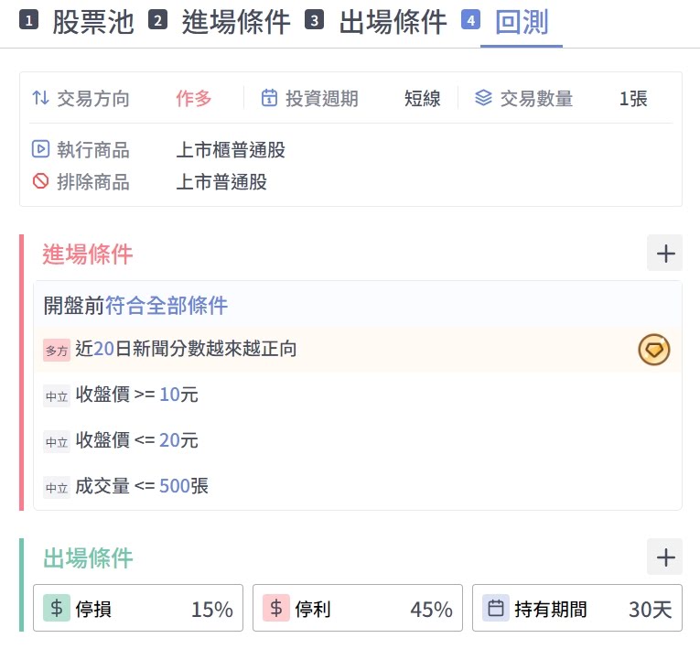
Task: Click the 交易數量 layers icon
Action: (484, 98)
